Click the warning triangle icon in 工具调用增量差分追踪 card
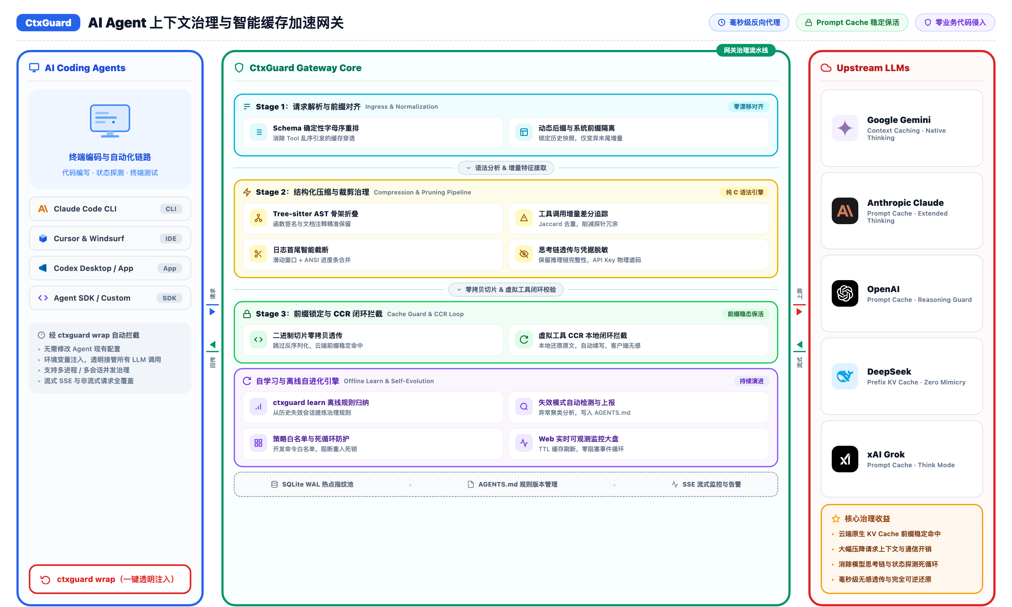This screenshot has width=1012, height=607. [524, 218]
